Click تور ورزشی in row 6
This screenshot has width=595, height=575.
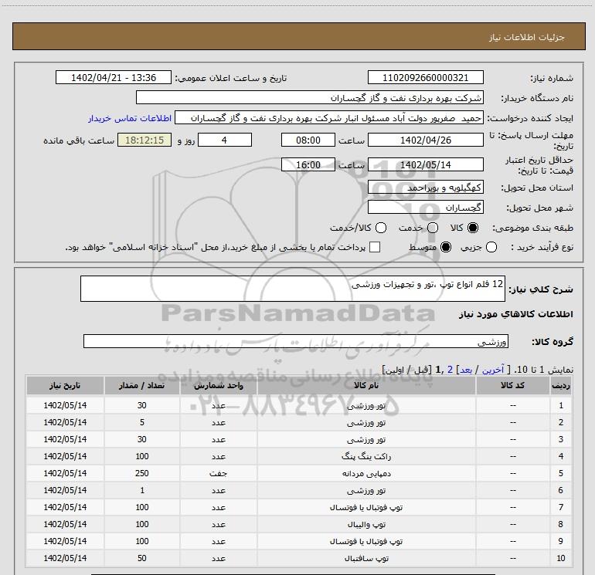tap(366, 490)
